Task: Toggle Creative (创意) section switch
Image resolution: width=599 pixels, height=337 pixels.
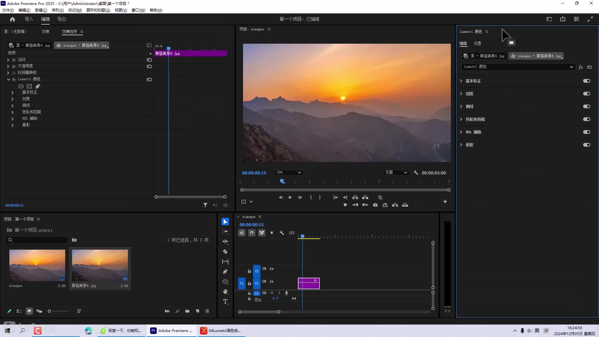Action: coord(587,94)
